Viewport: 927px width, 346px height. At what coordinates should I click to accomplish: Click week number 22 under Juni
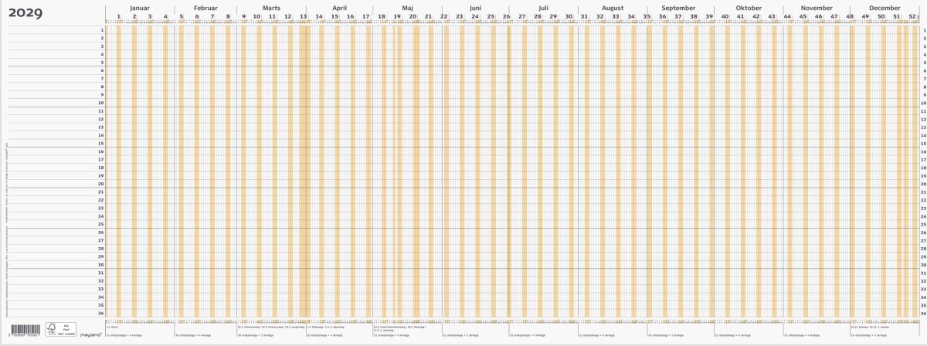[444, 16]
